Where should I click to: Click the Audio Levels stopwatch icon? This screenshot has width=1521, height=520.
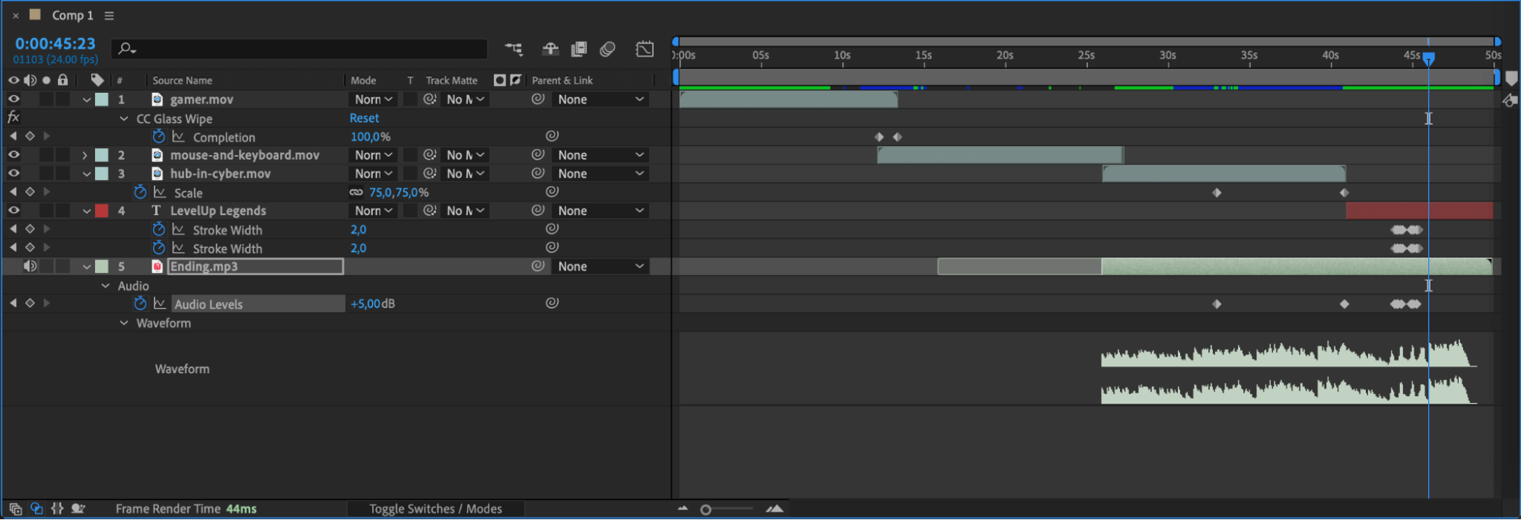[x=140, y=303]
